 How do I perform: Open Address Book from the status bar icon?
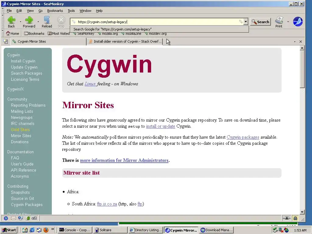pyautogui.click(x=20, y=218)
